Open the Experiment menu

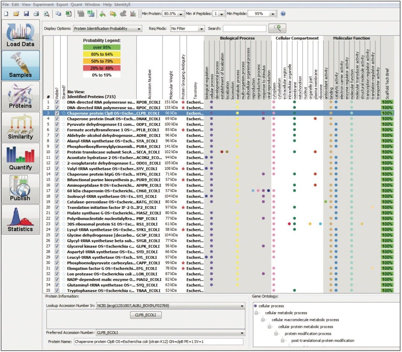[x=44, y=4]
